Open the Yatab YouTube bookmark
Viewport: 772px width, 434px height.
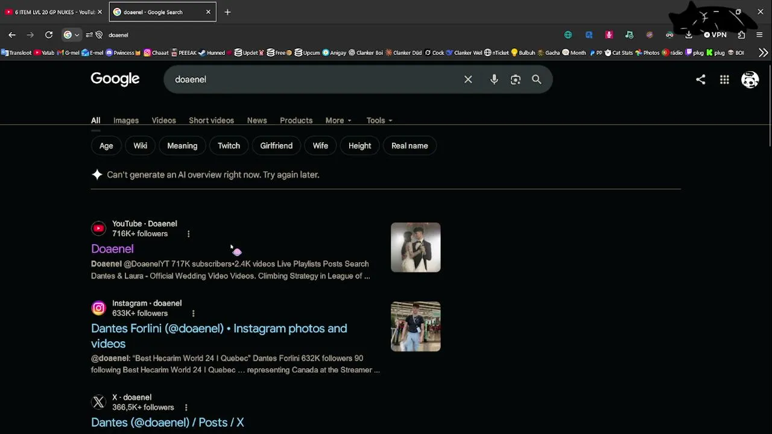(44, 53)
